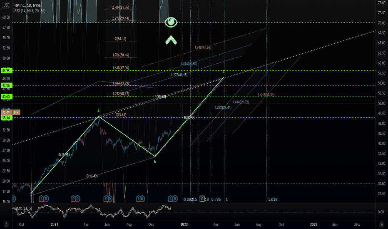The height and width of the screenshot is (229, 388).
Task: Open the December 2021 dividend D marker
Action: (175, 199)
